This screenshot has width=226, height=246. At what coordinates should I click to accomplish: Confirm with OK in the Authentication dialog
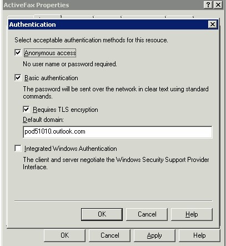102,214
